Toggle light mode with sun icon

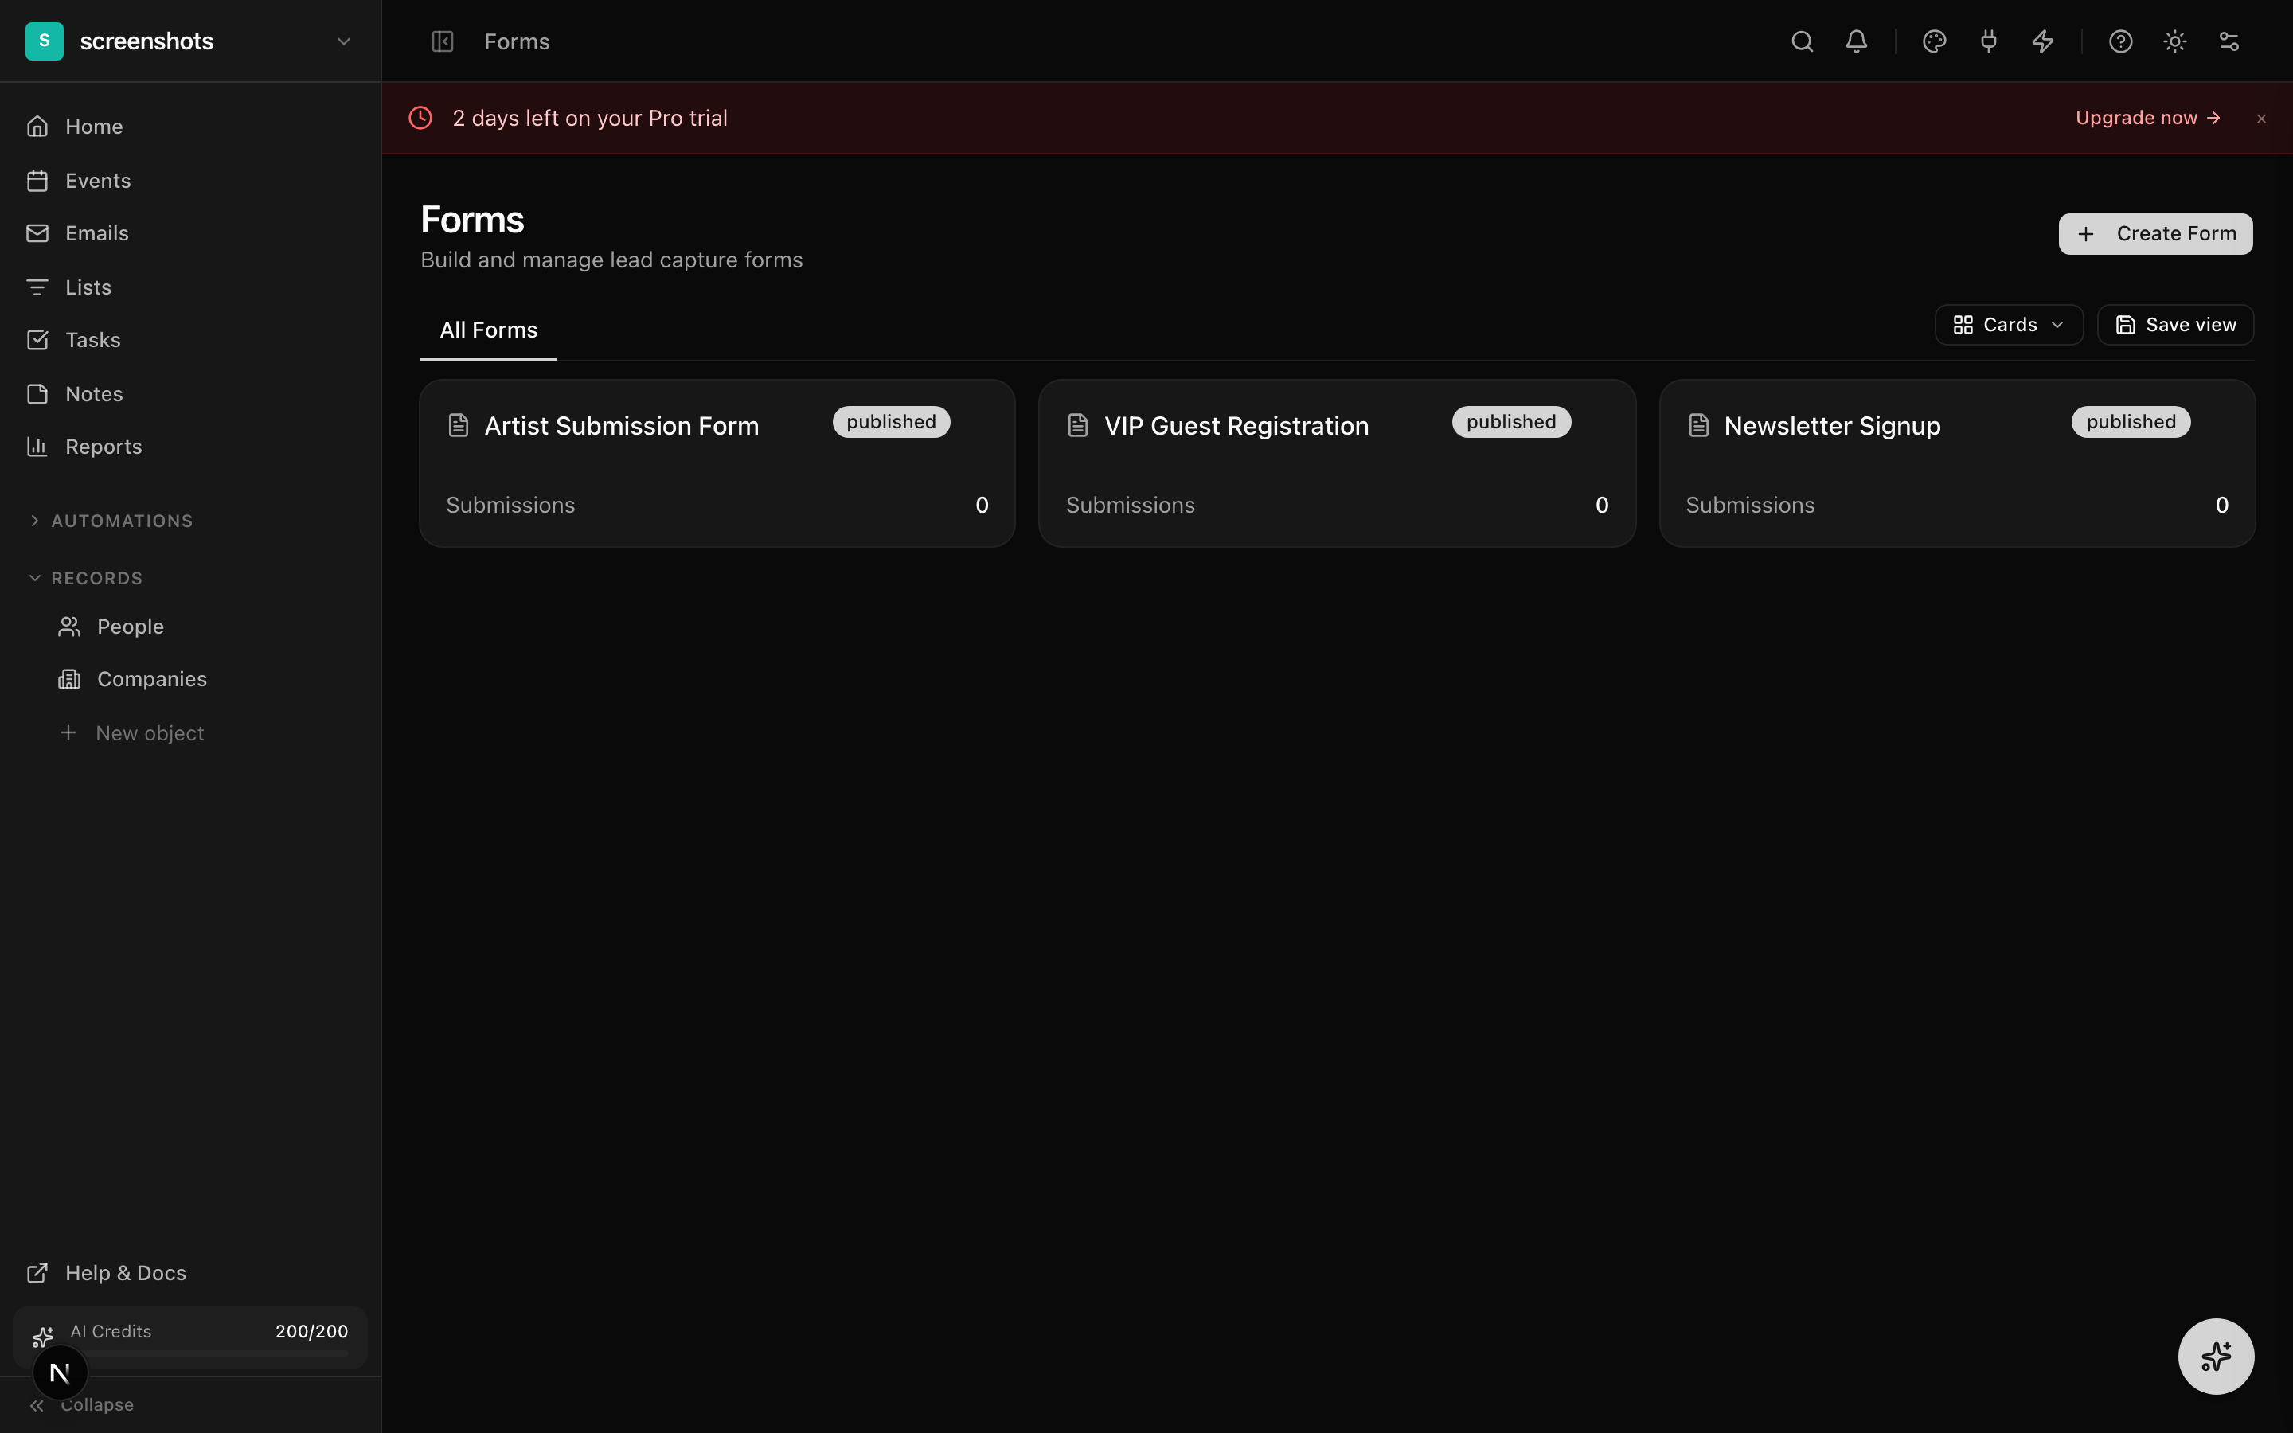2174,41
